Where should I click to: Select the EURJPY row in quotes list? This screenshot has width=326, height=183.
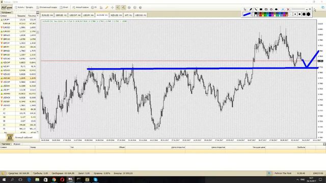[x=18, y=20]
